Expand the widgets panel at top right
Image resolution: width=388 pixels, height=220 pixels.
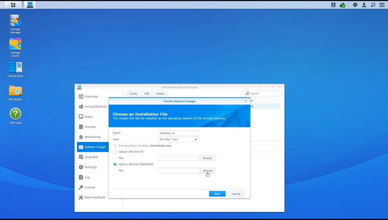pyautogui.click(x=382, y=5)
